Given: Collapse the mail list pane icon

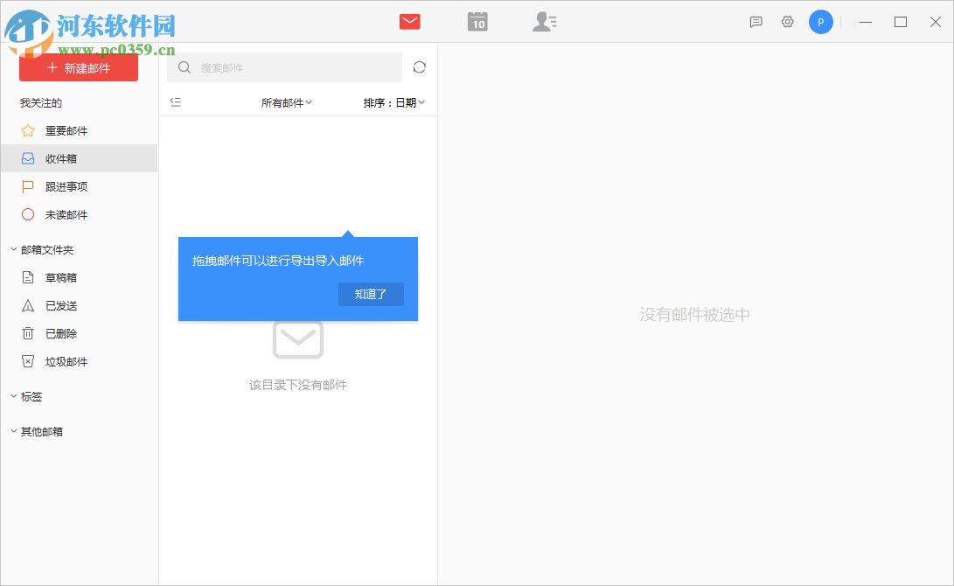Looking at the screenshot, I should (175, 101).
